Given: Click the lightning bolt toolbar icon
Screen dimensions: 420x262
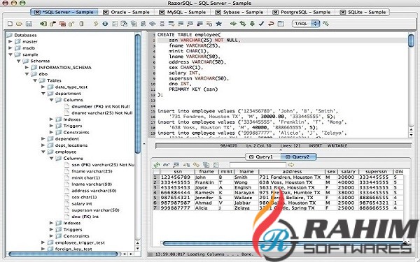Looking at the screenshot, I should coord(96,24).
